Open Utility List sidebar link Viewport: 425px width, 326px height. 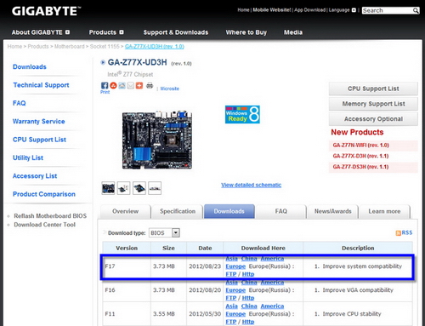[x=28, y=157]
